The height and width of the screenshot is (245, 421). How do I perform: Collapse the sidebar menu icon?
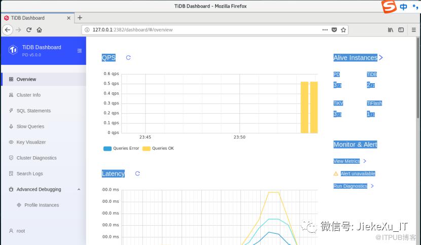[79, 51]
